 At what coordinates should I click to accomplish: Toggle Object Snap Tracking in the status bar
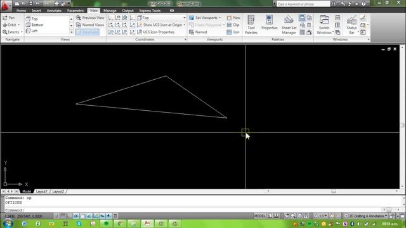(89, 216)
